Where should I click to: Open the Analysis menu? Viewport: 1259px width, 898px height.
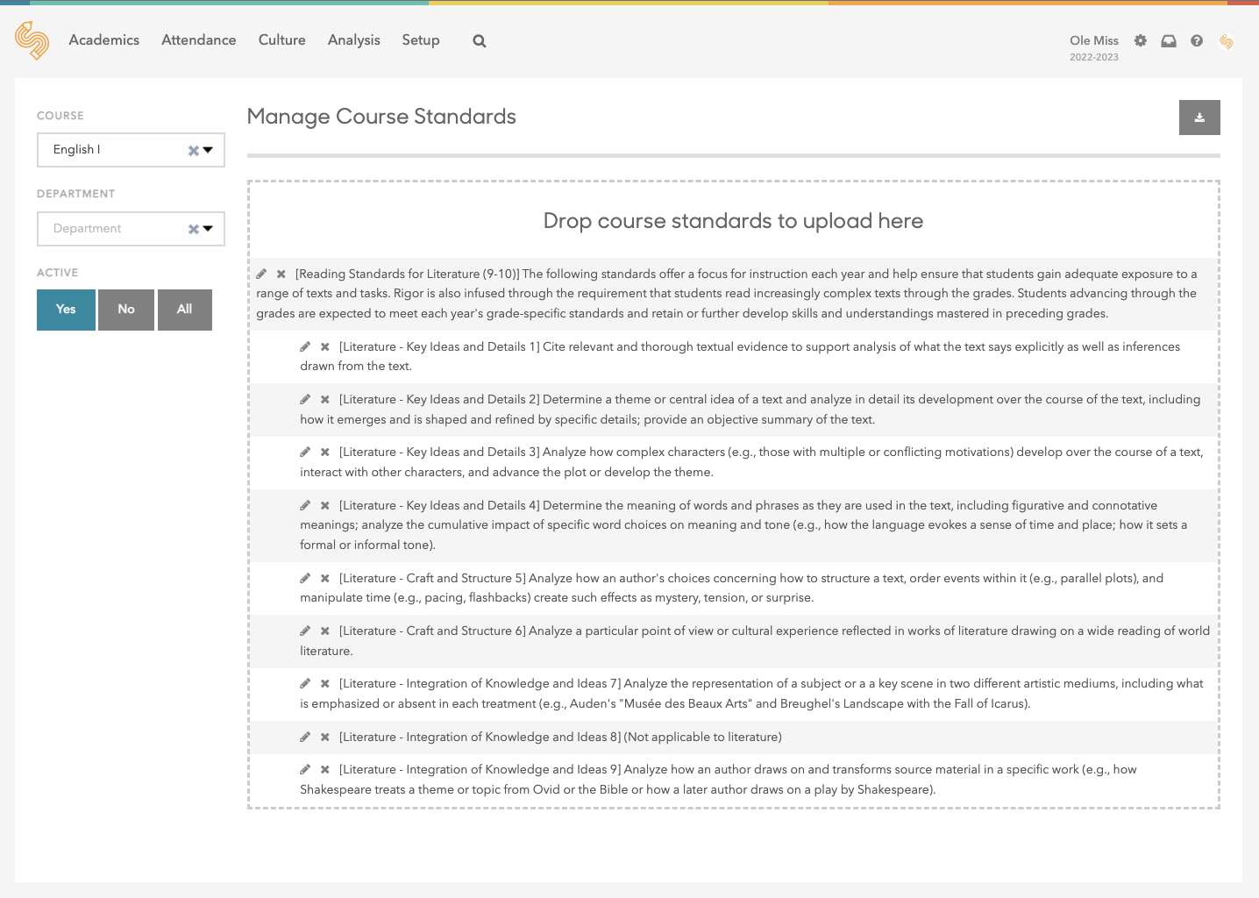353,40
